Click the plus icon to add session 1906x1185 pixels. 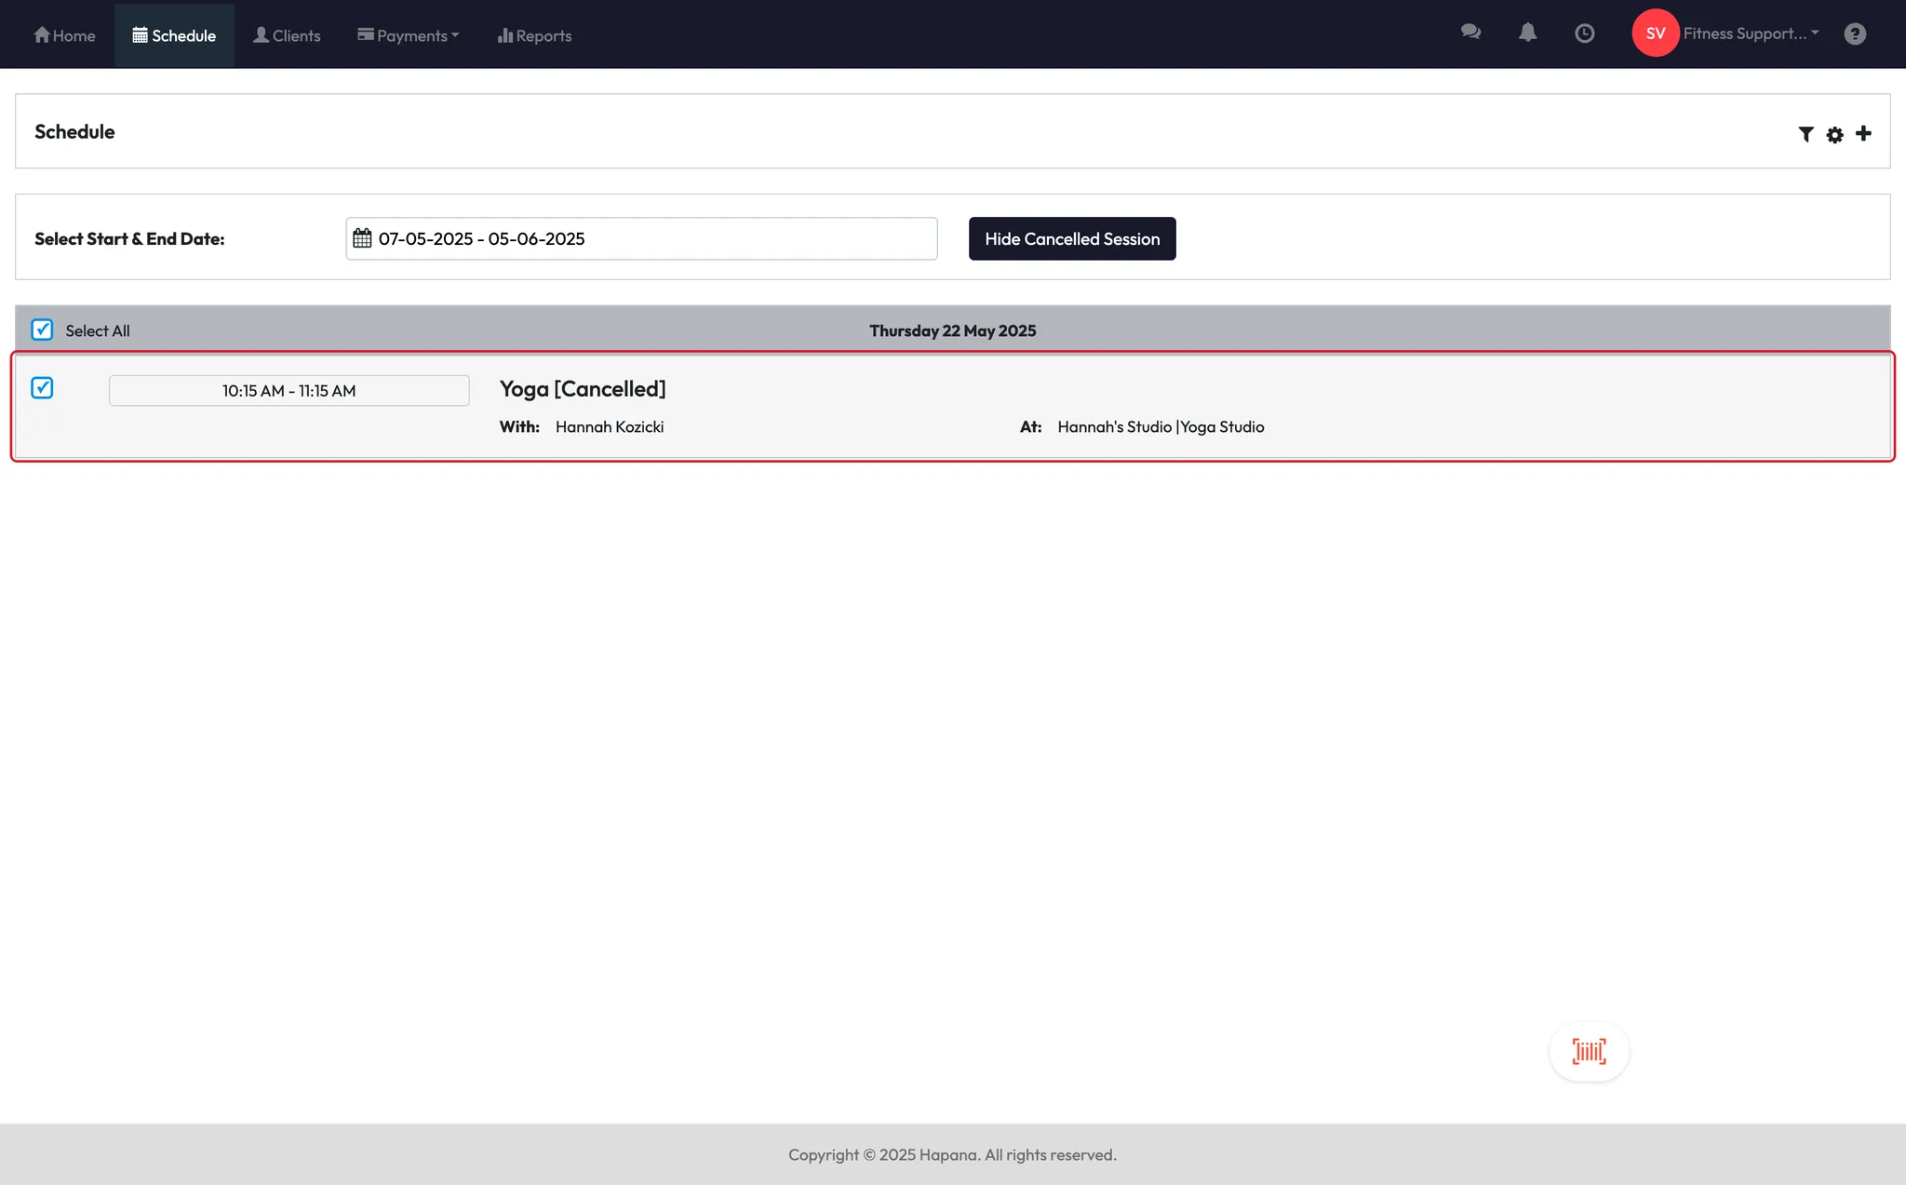point(1863,133)
